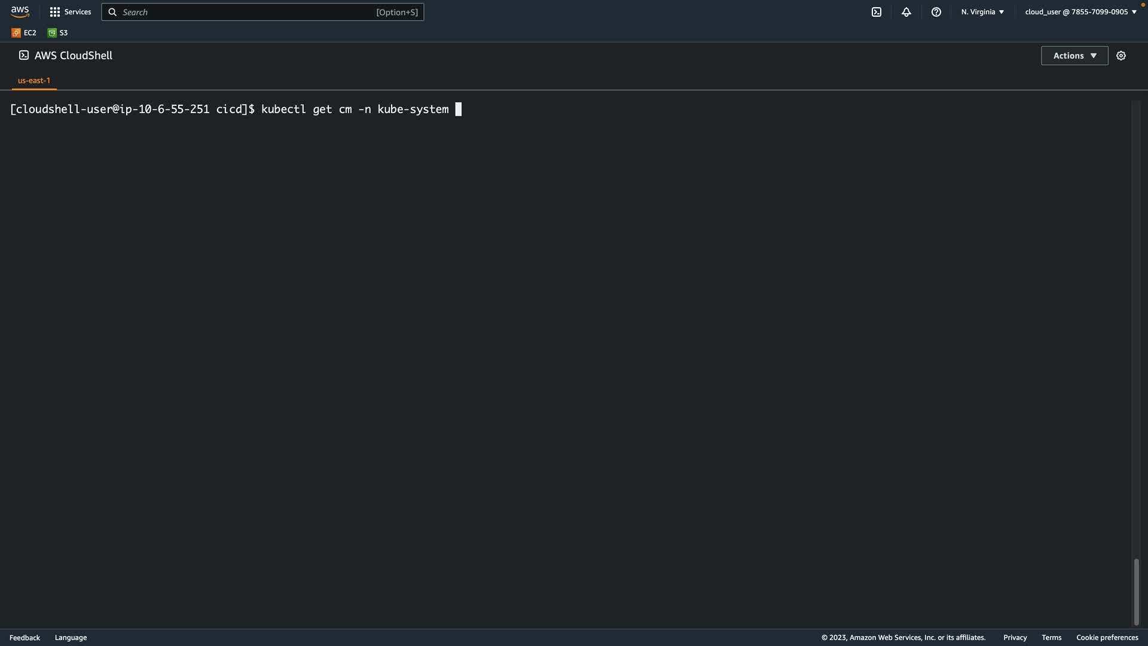Open CloudShell settings gear
This screenshot has height=646, width=1148.
(x=1120, y=56)
